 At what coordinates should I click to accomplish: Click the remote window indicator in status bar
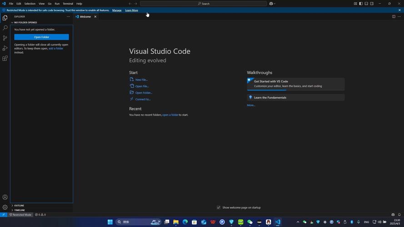(x=4, y=215)
